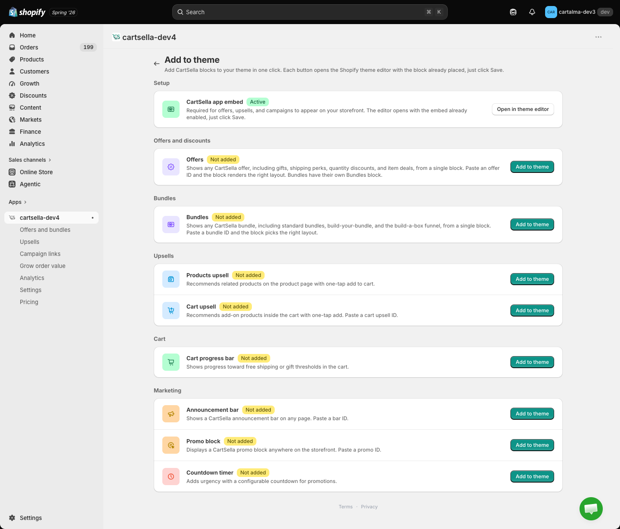Select cartsella-dev4 app in sidebar
This screenshot has height=529, width=620.
pos(51,218)
